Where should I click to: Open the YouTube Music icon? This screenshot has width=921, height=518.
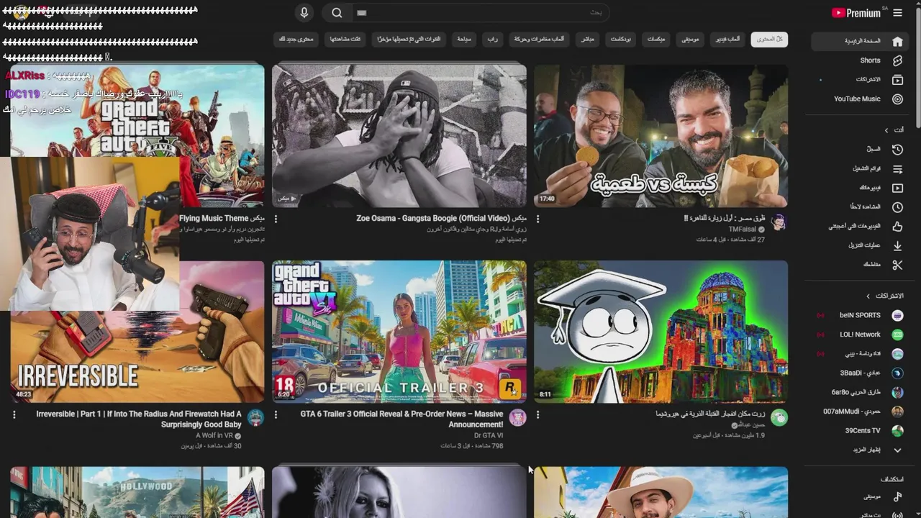(897, 99)
